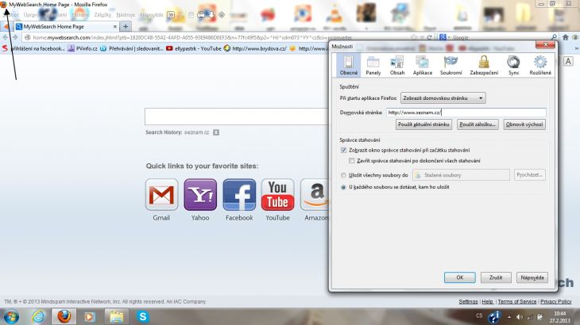Image resolution: width=580 pixels, height=325 pixels.
Task: Click Obnovit výchozí button
Action: [524, 124]
